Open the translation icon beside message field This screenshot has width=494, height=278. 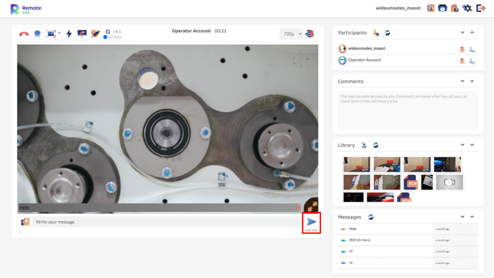(x=25, y=222)
